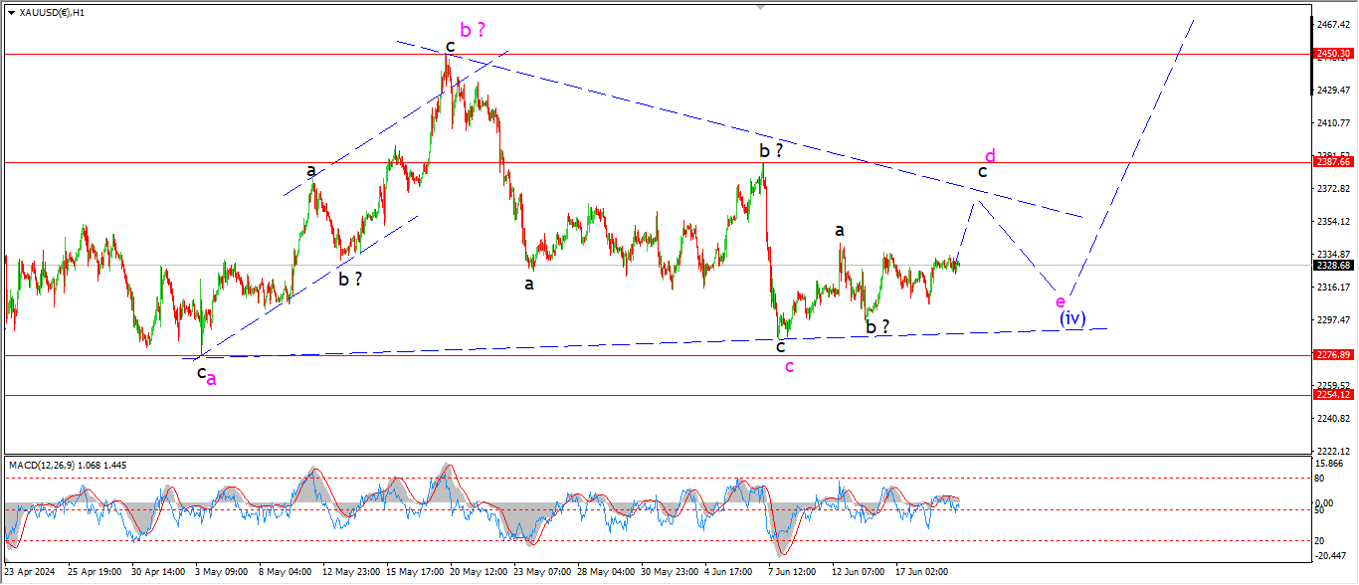The height and width of the screenshot is (585, 1359).
Task: Click the 15.866 value on MACD scale
Action: pyautogui.click(x=1331, y=464)
